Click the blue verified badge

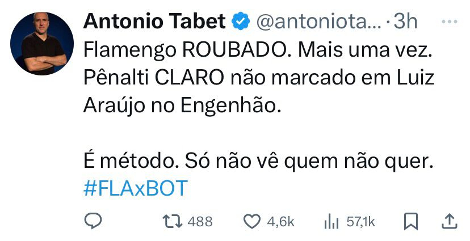point(241,21)
